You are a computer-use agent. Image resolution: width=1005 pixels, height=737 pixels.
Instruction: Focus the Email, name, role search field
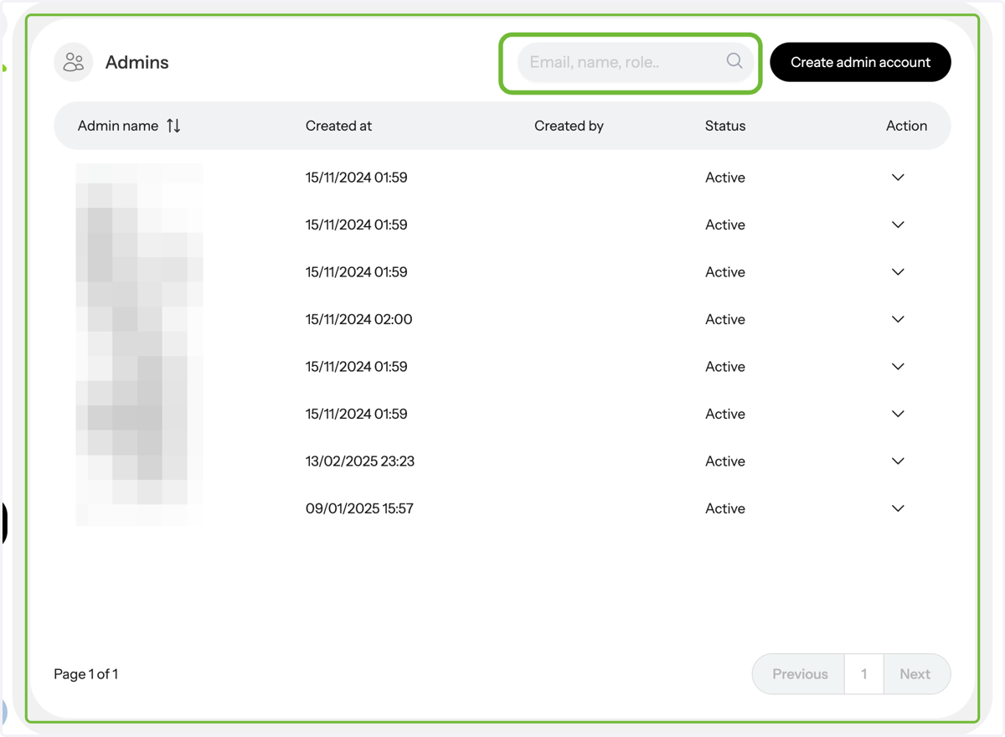636,62
